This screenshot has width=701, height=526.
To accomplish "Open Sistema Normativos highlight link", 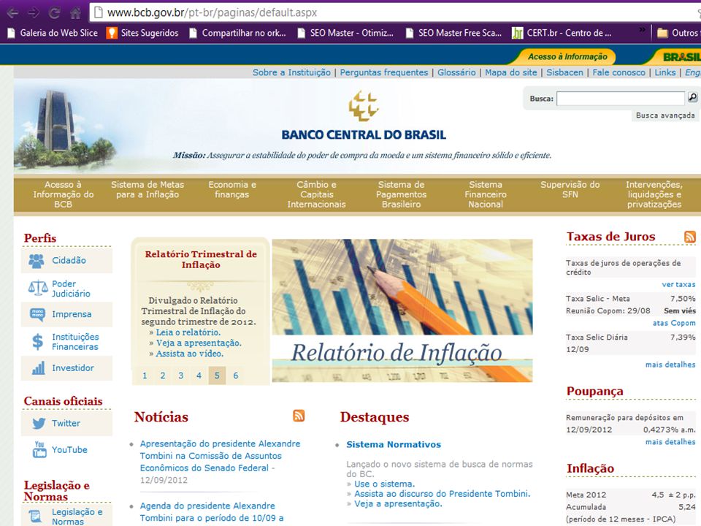I will (x=394, y=445).
